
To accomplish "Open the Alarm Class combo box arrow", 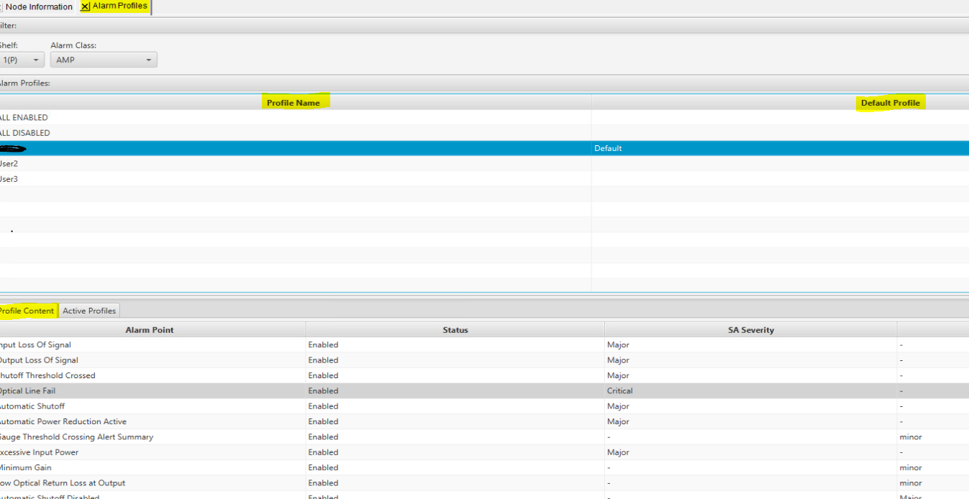I will tap(149, 60).
